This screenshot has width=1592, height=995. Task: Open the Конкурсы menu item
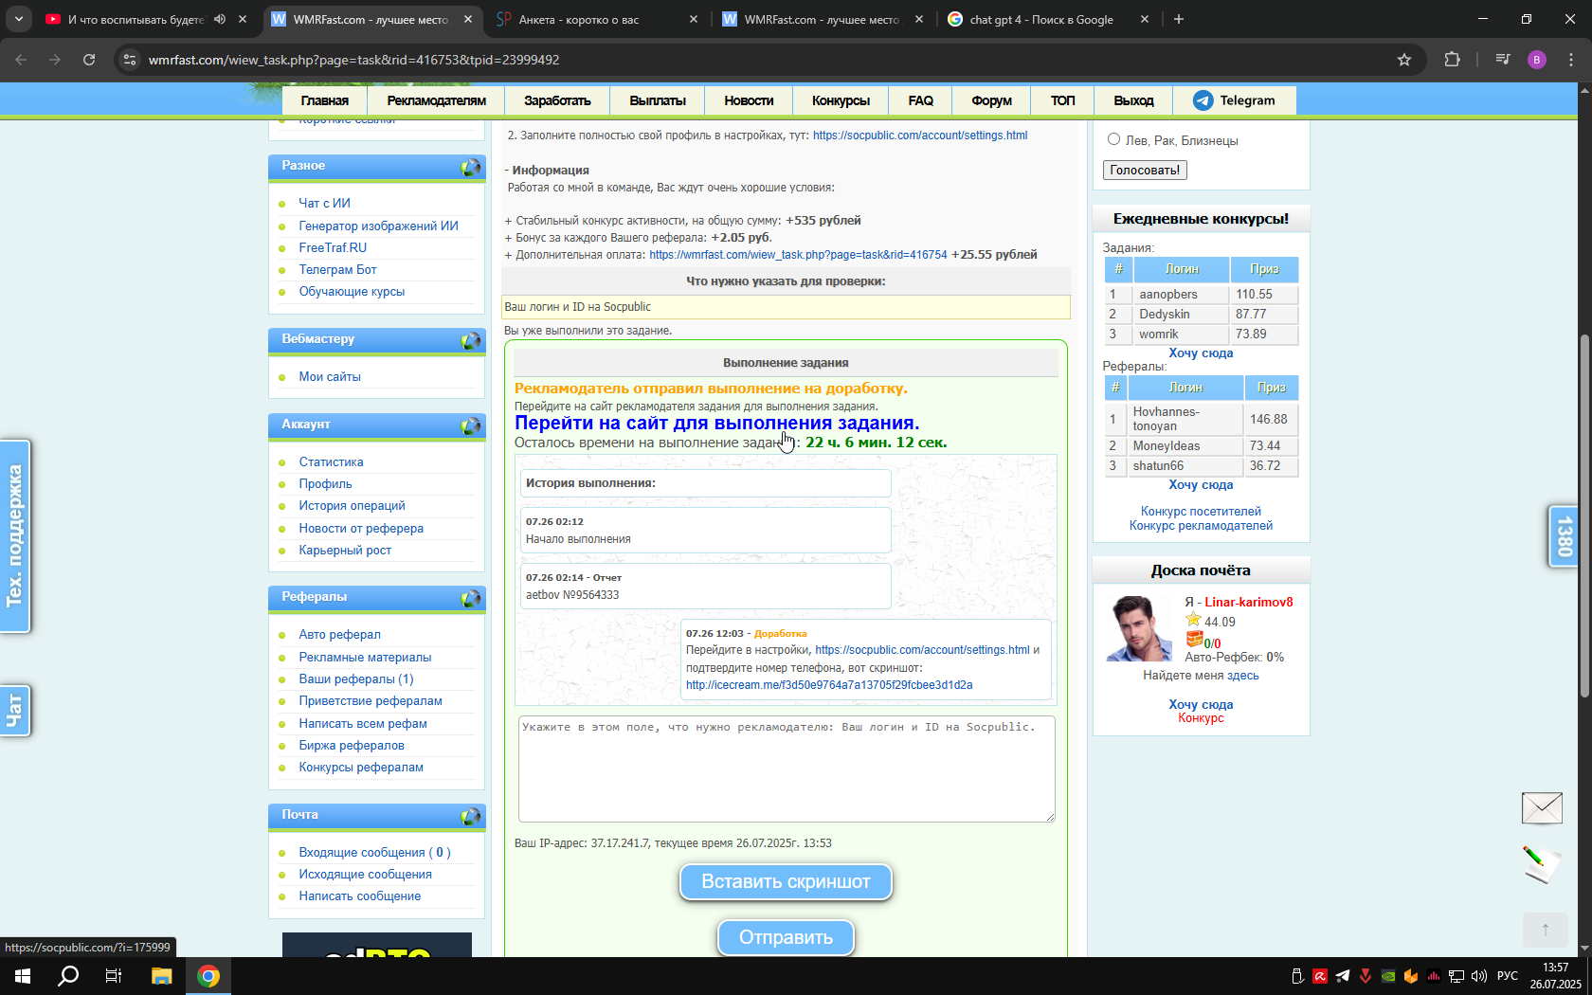pos(841,100)
